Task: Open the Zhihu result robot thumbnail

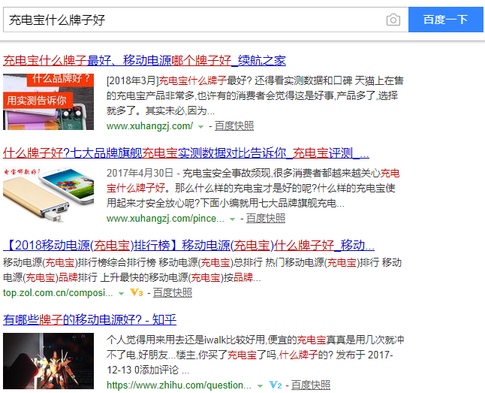Action: coord(48,361)
